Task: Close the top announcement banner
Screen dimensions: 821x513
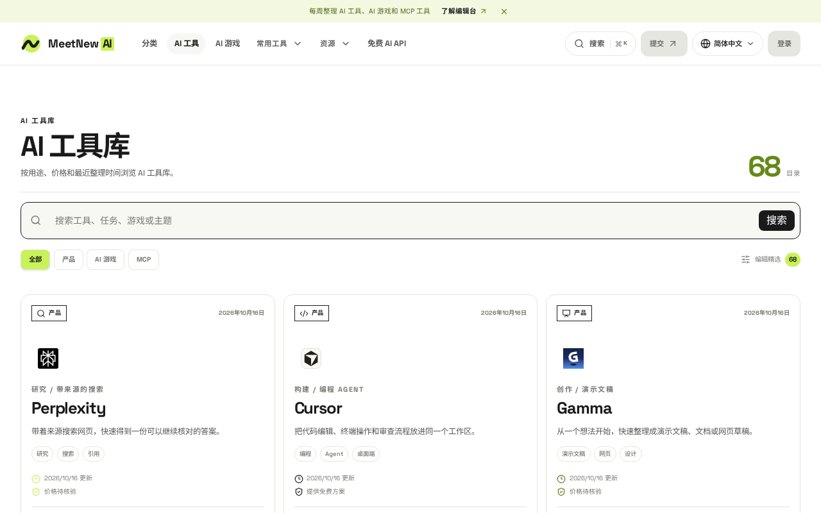Action: 504,12
